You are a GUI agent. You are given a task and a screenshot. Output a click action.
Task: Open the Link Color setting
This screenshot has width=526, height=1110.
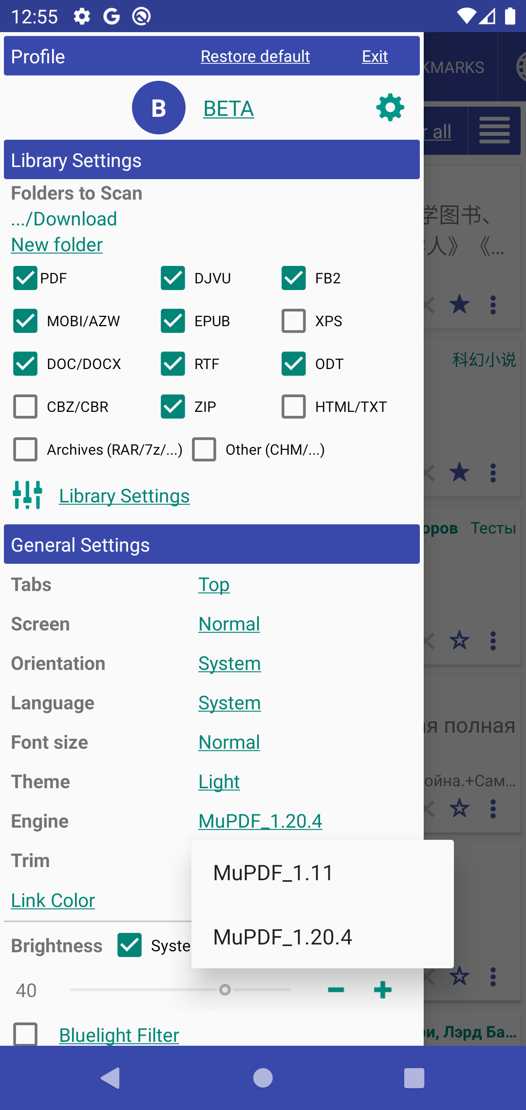coord(53,901)
